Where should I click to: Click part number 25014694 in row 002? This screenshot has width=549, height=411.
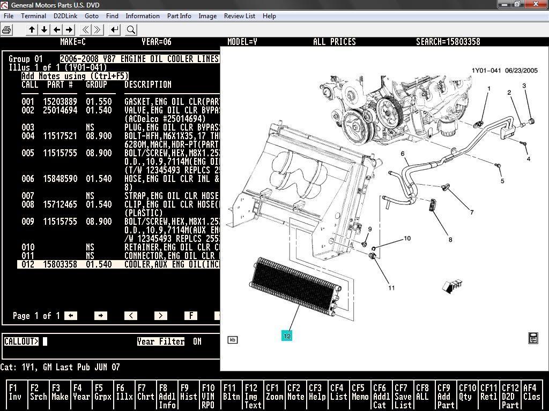60,110
